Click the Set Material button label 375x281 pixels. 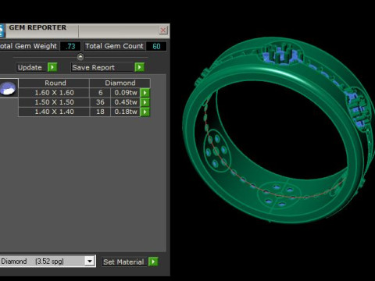[125, 261]
